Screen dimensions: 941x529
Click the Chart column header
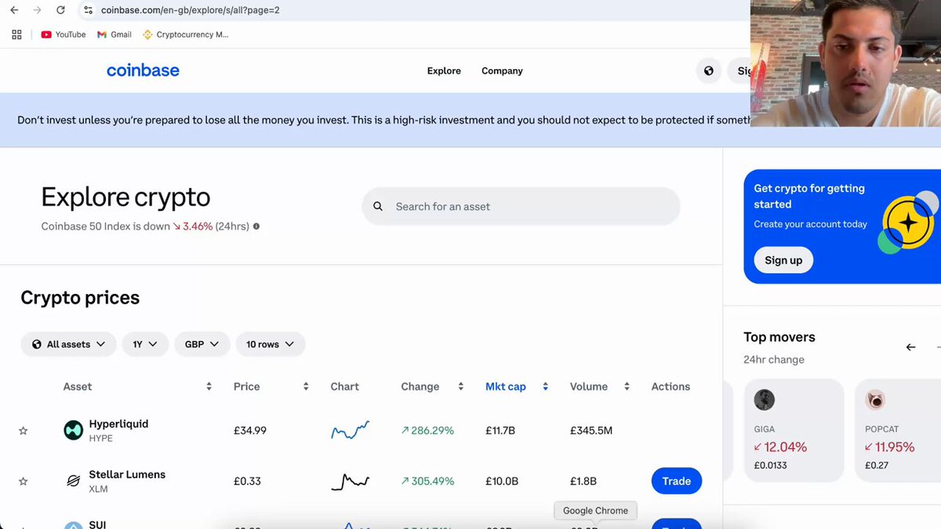345,386
